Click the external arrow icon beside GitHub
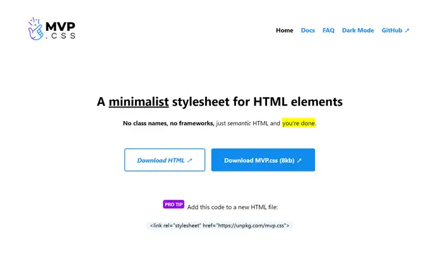The height and width of the screenshot is (254, 428). click(407, 30)
